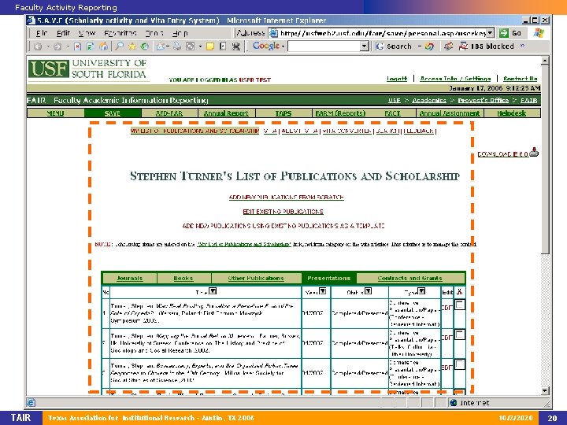
Task: Open the SAVE navigation tab
Action: [x=113, y=113]
